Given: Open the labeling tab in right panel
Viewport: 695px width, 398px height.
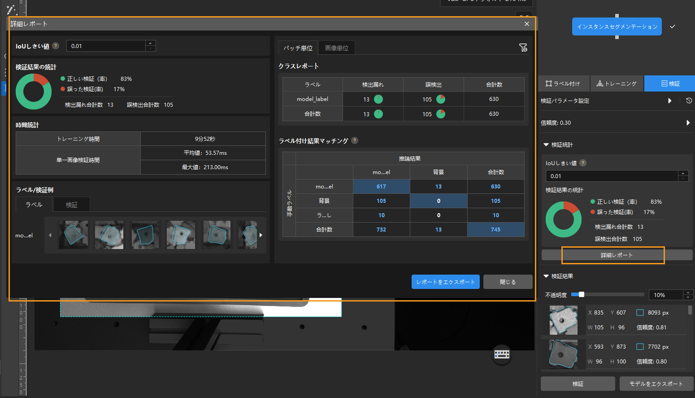Looking at the screenshot, I should (564, 83).
